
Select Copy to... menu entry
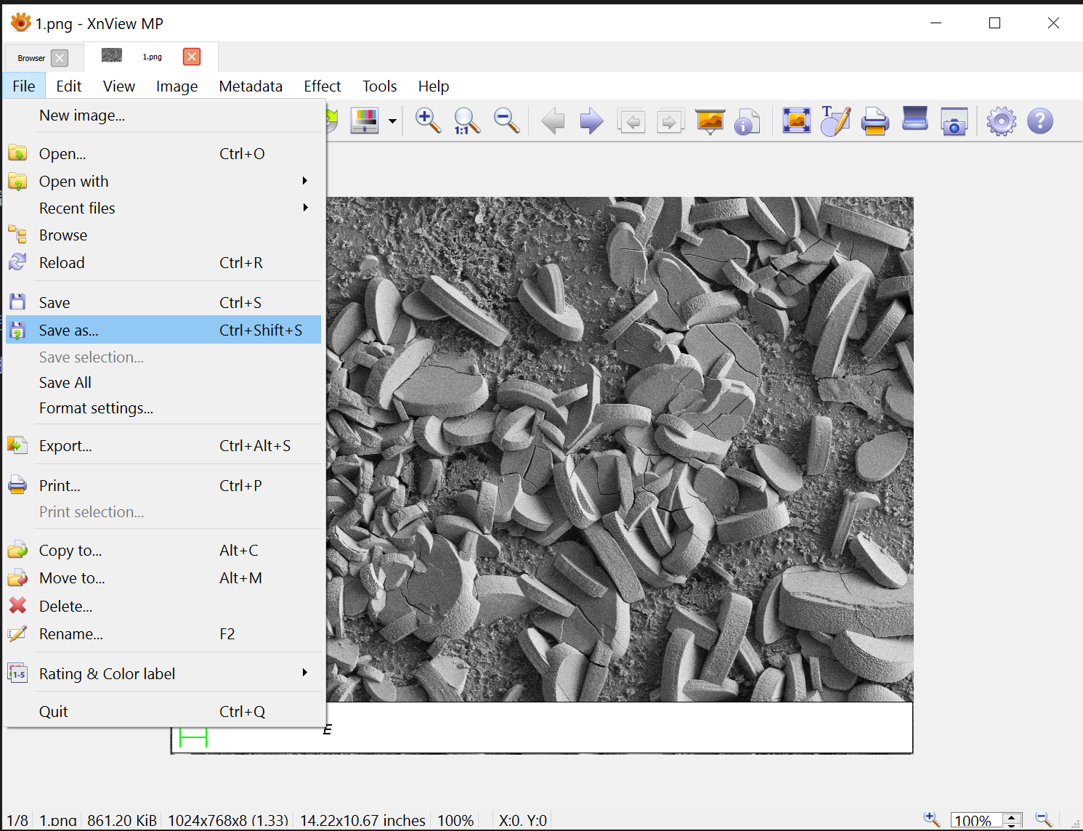pyautogui.click(x=163, y=551)
